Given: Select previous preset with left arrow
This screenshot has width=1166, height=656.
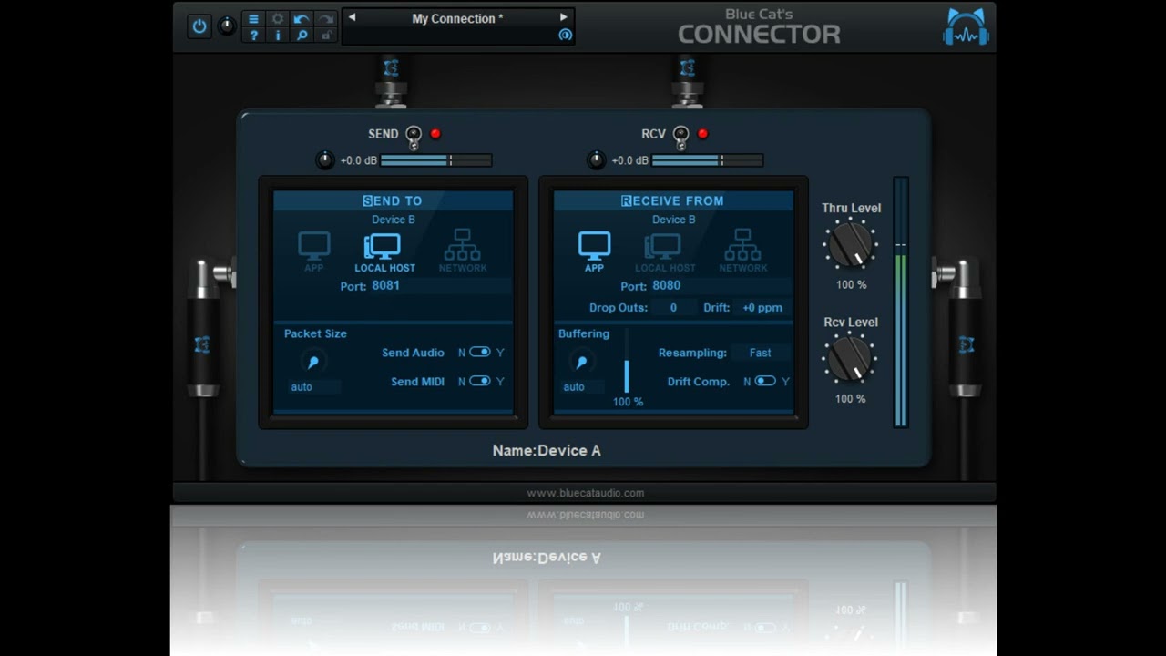Looking at the screenshot, I should [352, 17].
